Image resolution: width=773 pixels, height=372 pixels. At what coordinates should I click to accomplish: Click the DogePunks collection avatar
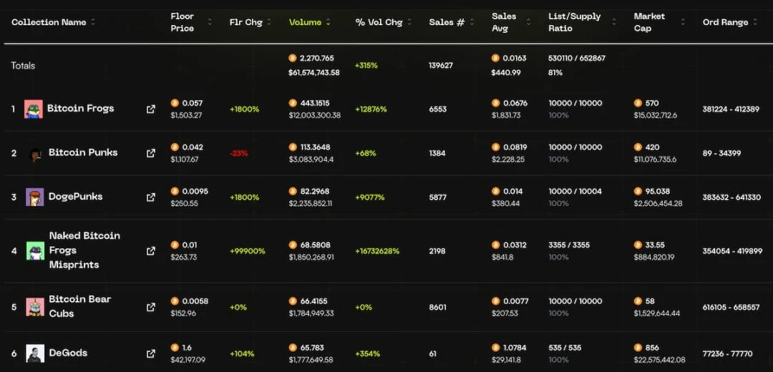point(35,197)
